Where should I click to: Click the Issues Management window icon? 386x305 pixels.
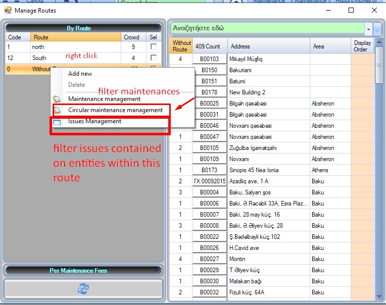57,122
